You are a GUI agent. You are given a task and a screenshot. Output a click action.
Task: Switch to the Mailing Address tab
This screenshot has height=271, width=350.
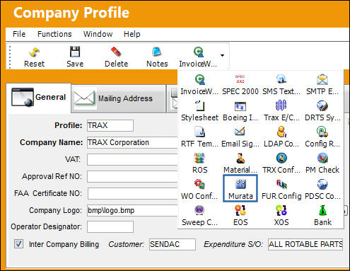coord(118,98)
